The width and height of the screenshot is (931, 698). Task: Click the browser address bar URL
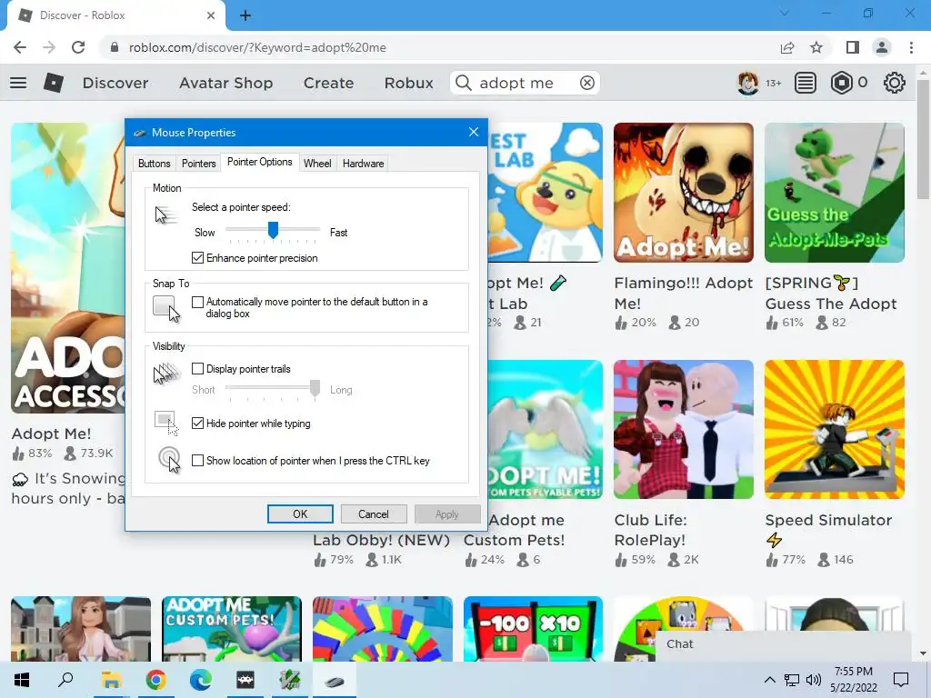tap(257, 47)
